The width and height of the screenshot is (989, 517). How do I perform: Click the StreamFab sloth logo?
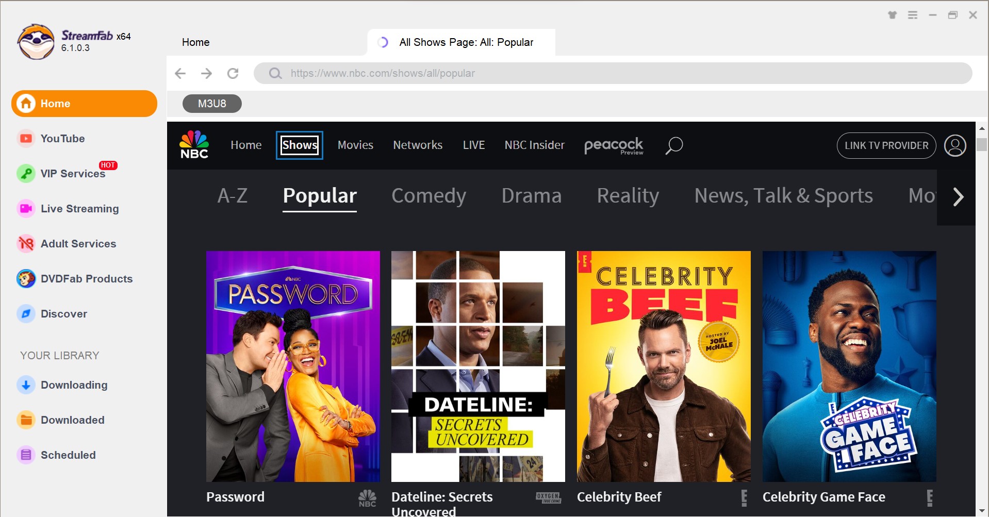click(36, 42)
